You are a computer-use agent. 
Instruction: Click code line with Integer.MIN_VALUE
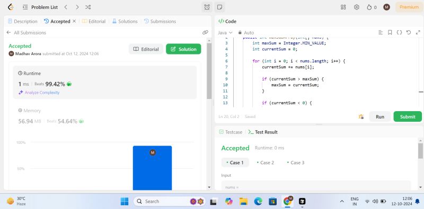coord(289,43)
